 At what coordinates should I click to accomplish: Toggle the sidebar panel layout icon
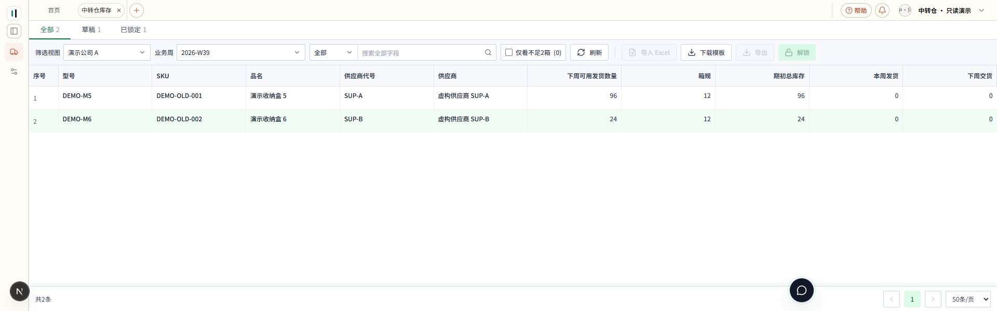point(14,31)
